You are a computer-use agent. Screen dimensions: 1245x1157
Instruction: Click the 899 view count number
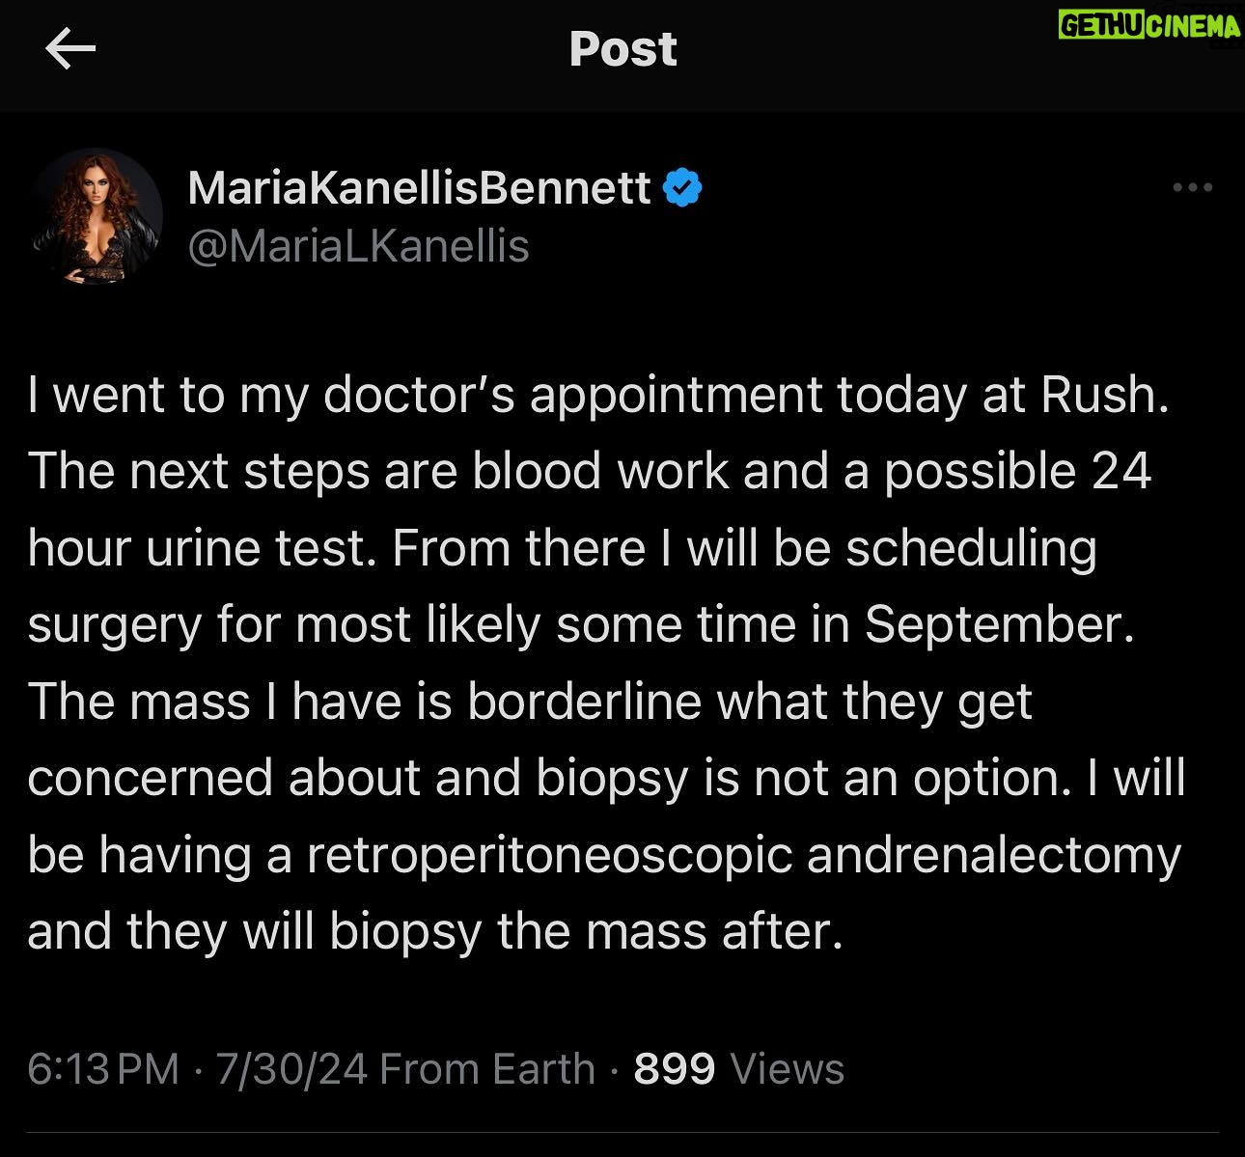675,1069
